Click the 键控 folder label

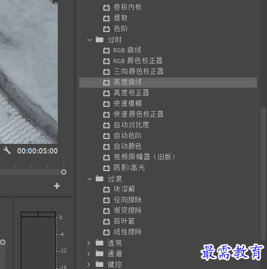click(x=115, y=264)
